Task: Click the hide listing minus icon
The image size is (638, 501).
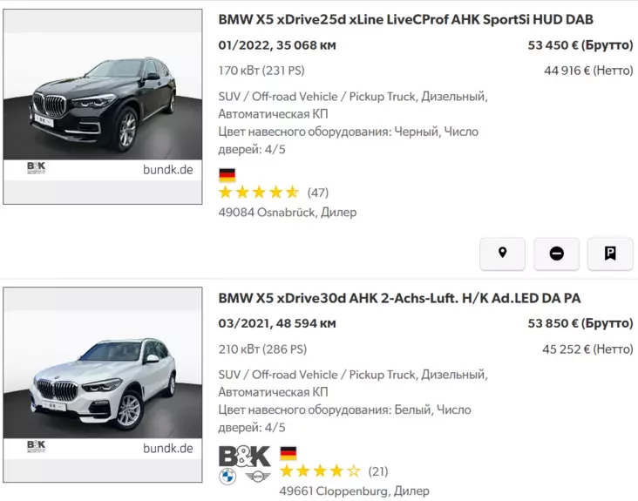Action: pos(556,254)
